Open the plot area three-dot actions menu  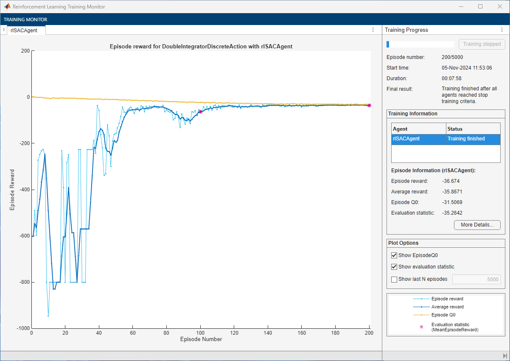[373, 30]
